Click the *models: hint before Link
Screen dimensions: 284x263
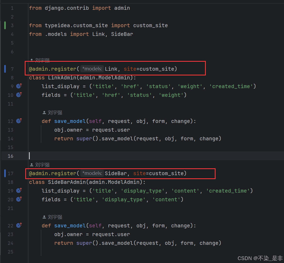click(92, 69)
